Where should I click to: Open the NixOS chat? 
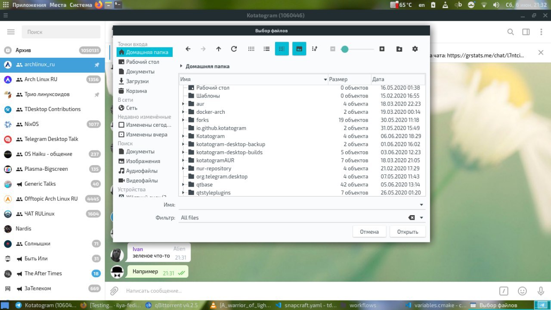point(53,124)
